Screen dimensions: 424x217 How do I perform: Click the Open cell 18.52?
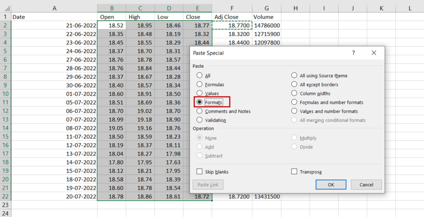click(x=112, y=26)
